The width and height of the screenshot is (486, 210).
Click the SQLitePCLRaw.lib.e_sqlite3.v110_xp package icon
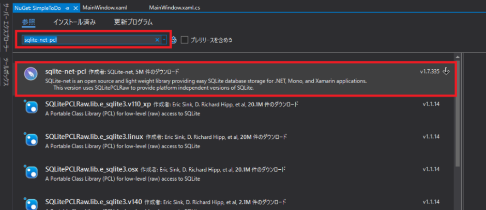[32, 107]
